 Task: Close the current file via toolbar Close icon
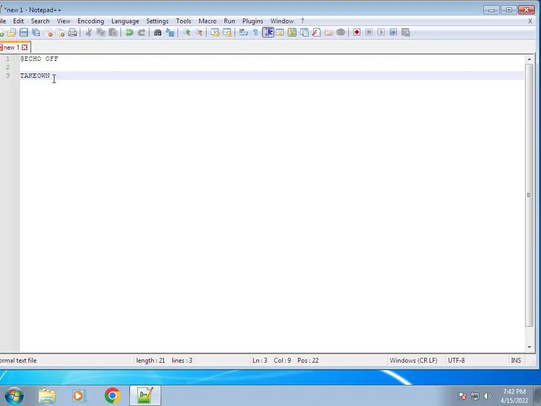click(x=48, y=32)
